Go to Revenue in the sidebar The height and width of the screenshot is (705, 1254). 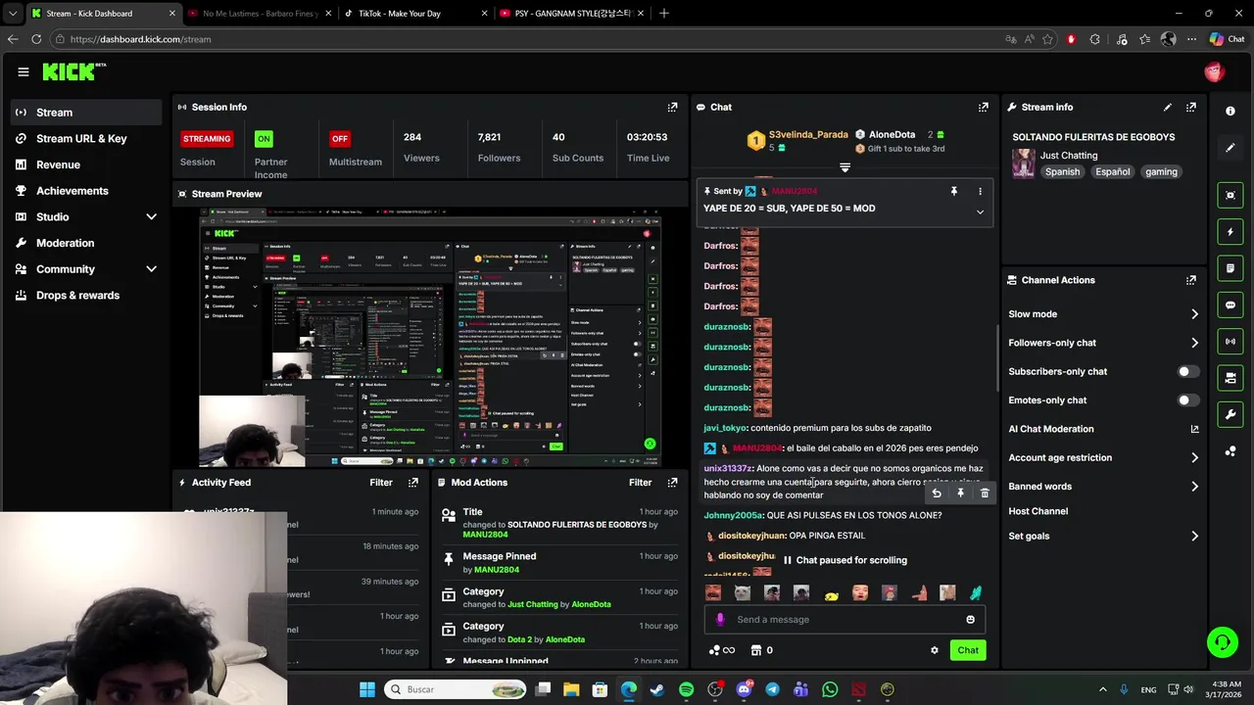click(x=86, y=164)
